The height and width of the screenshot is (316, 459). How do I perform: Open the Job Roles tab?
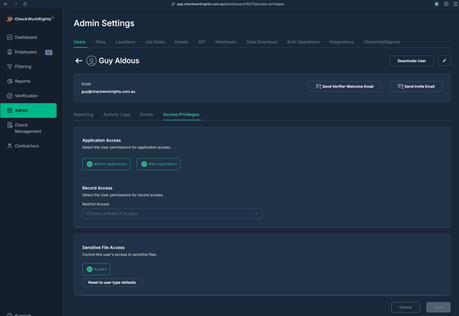(155, 42)
